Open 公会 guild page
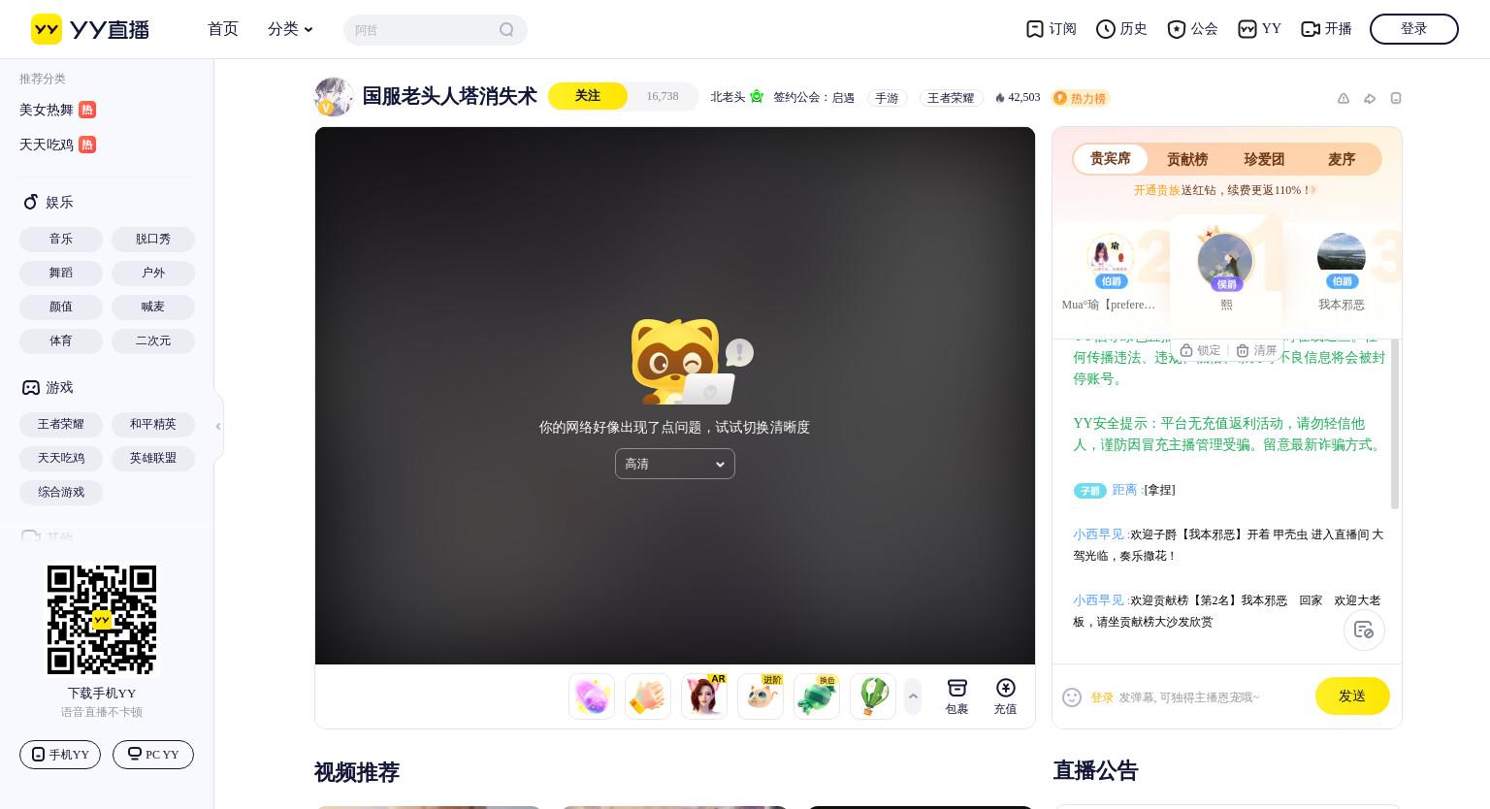 (x=1193, y=29)
